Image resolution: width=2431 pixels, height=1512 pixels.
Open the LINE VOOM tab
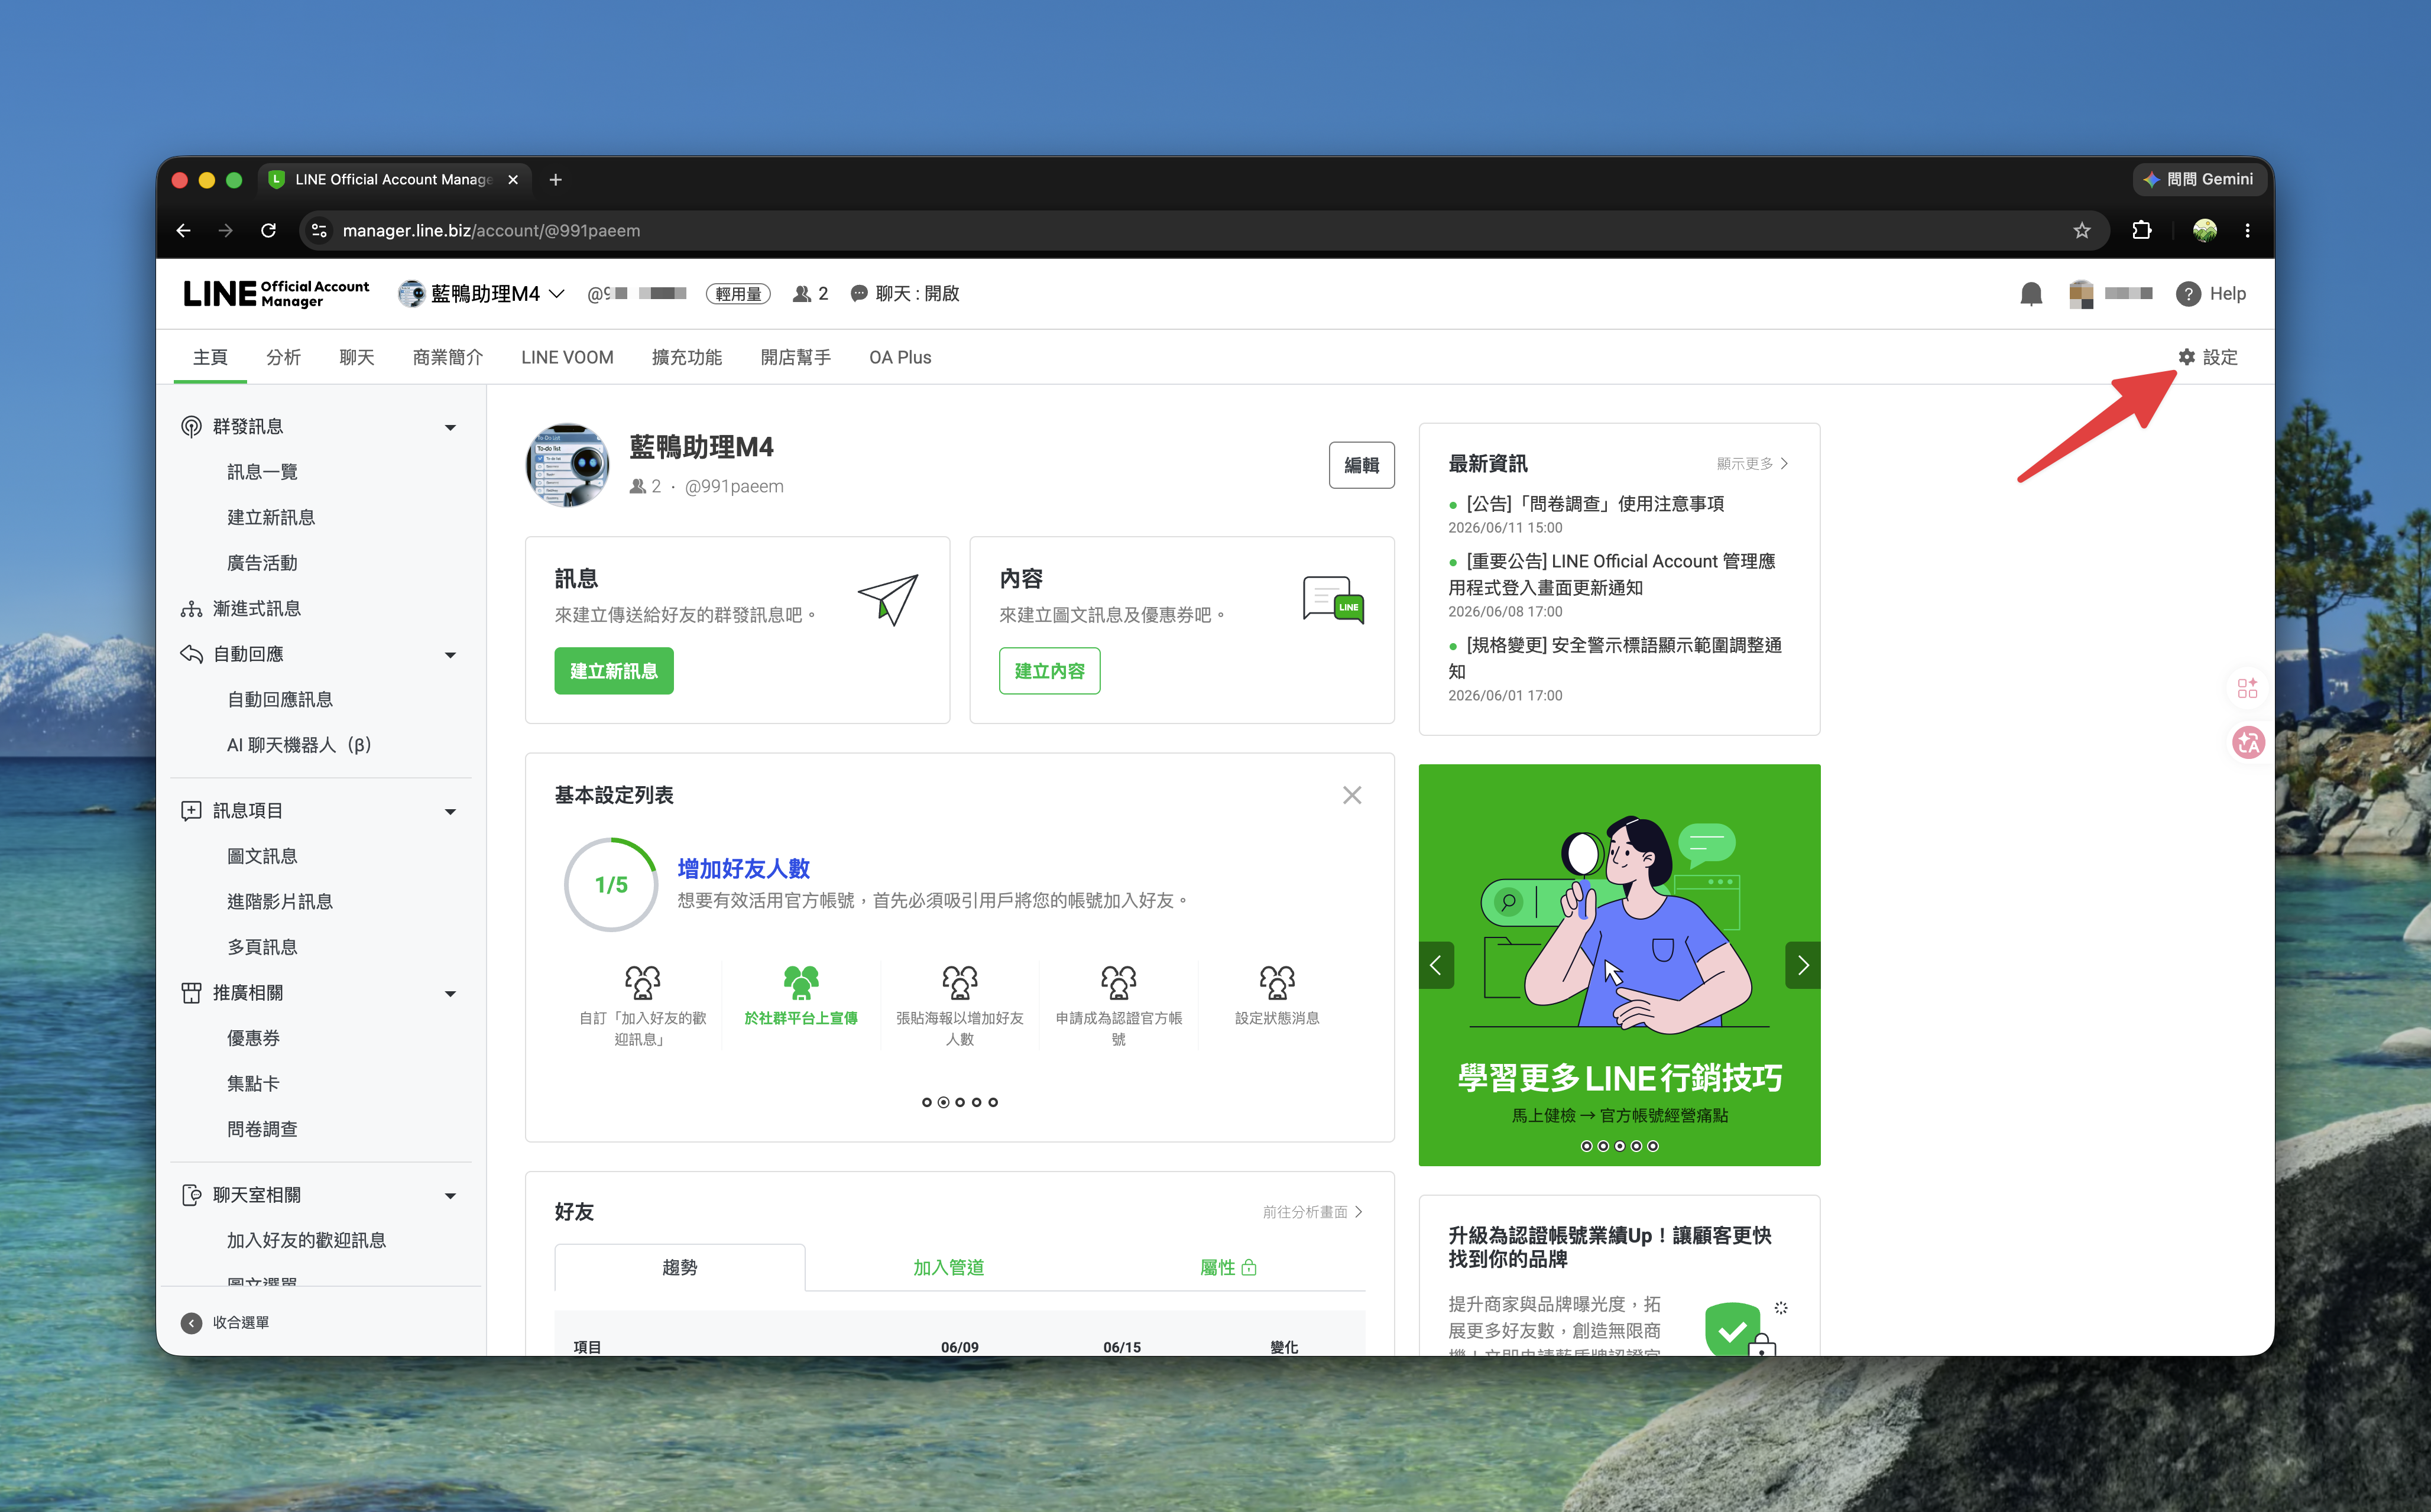(567, 357)
